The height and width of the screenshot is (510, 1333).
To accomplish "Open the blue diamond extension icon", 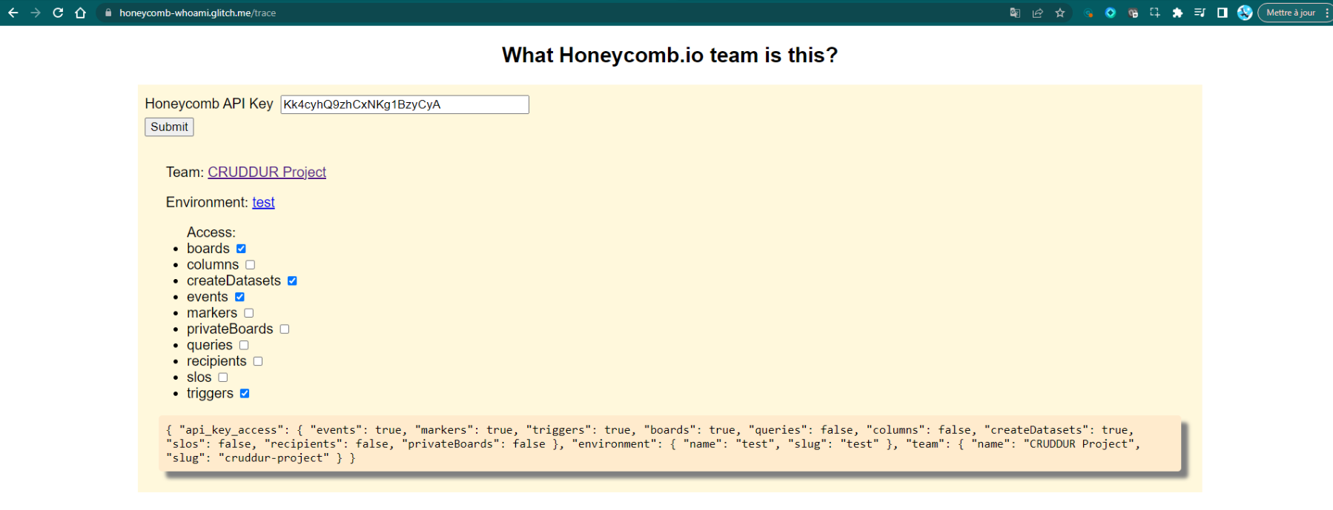I will 1111,13.
